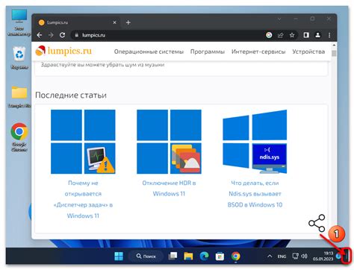Open Операционные системы menu
Image resolution: width=354 pixels, height=270 pixels.
pyautogui.click(x=149, y=51)
